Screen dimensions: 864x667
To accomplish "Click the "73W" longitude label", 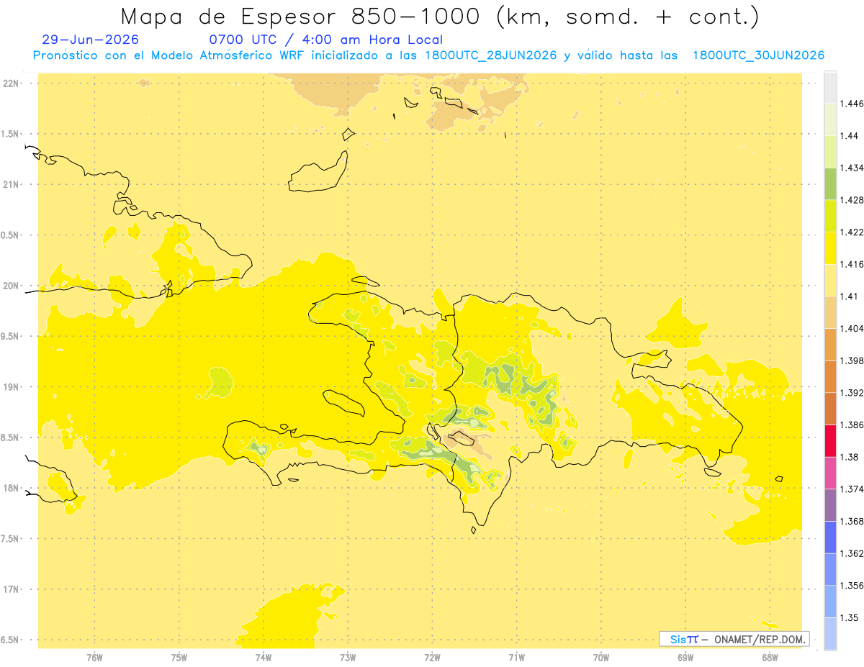I will point(348,658).
